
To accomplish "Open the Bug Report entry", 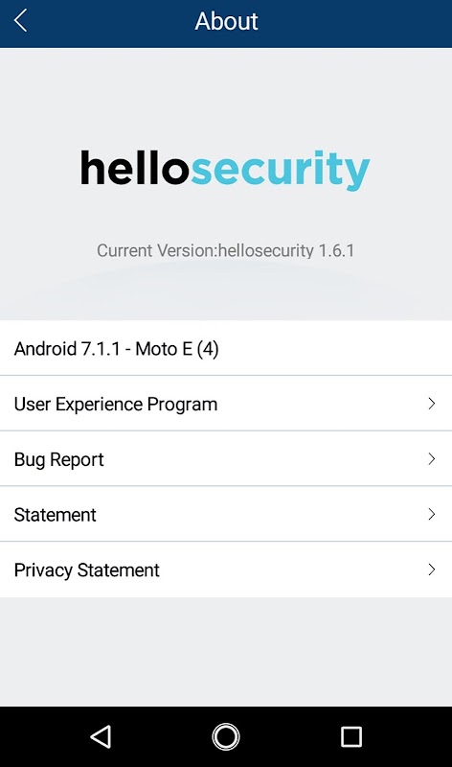I will tap(226, 459).
